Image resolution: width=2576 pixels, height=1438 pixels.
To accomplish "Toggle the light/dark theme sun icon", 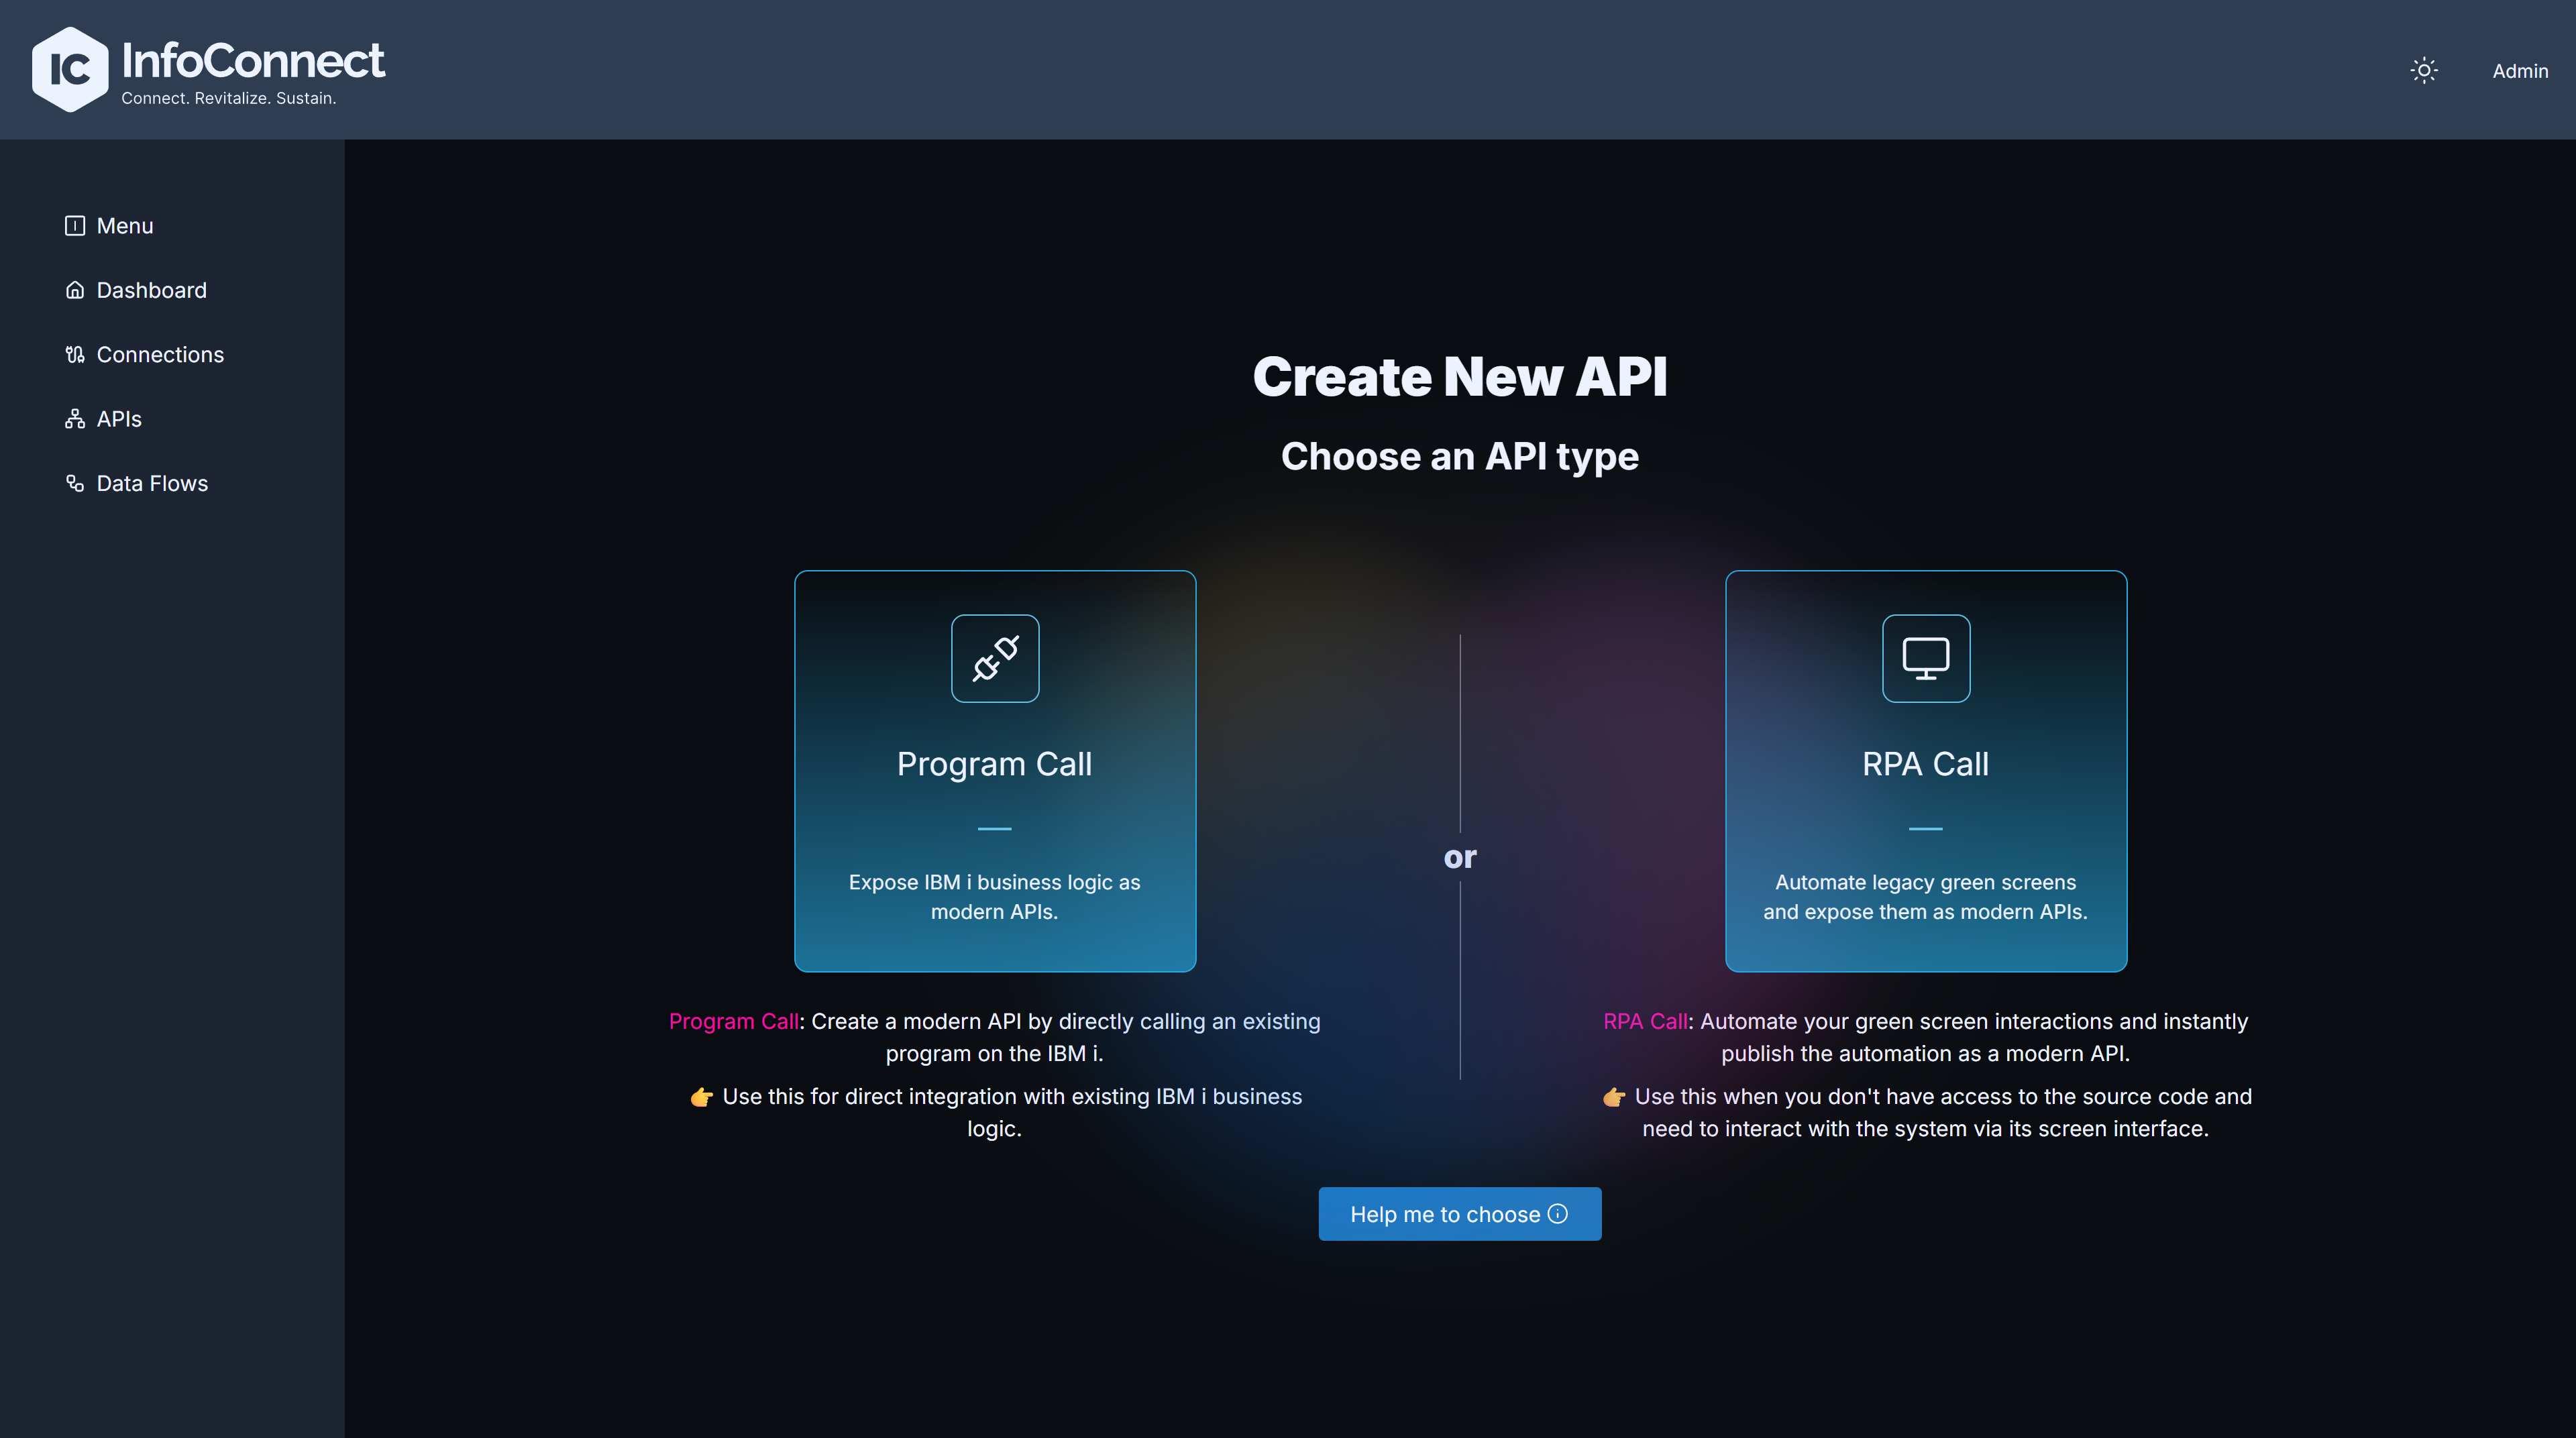I will tap(2423, 70).
